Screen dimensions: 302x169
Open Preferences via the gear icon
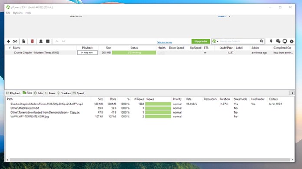(292, 41)
